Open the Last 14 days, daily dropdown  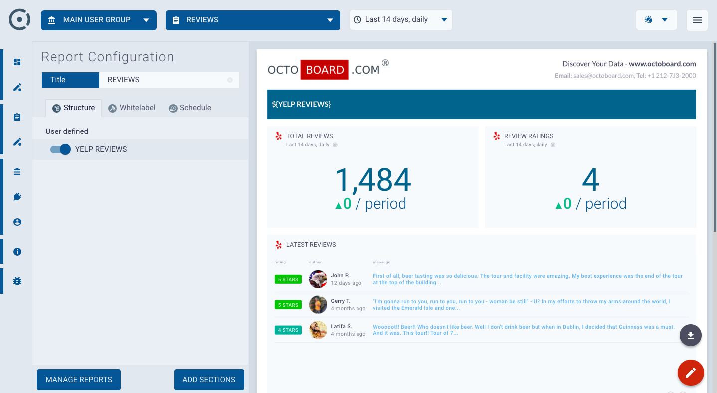[x=401, y=20]
